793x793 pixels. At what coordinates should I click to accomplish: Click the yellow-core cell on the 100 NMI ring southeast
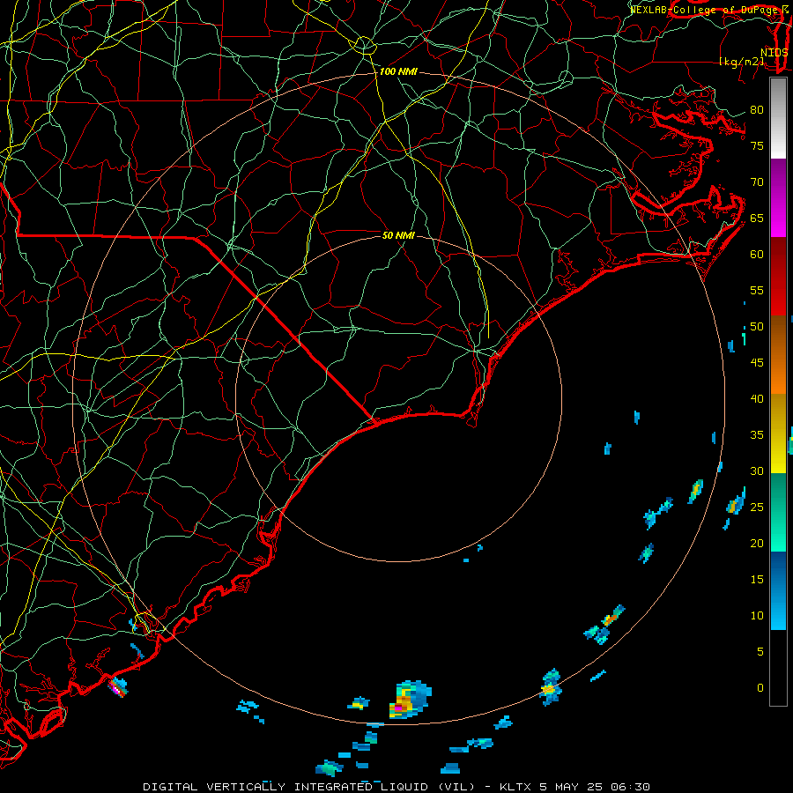tap(551, 687)
